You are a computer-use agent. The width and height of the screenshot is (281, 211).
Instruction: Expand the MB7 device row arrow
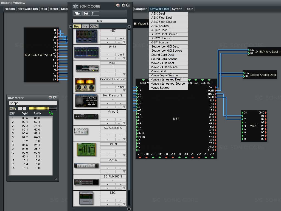tap(124, 42)
